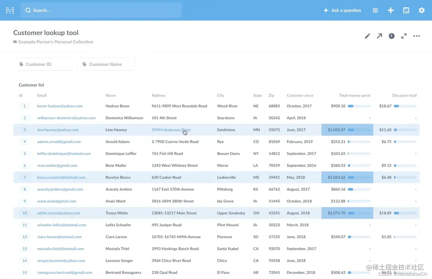Click the sharing arrow icon
The height and width of the screenshot is (279, 432).
[x=379, y=36]
